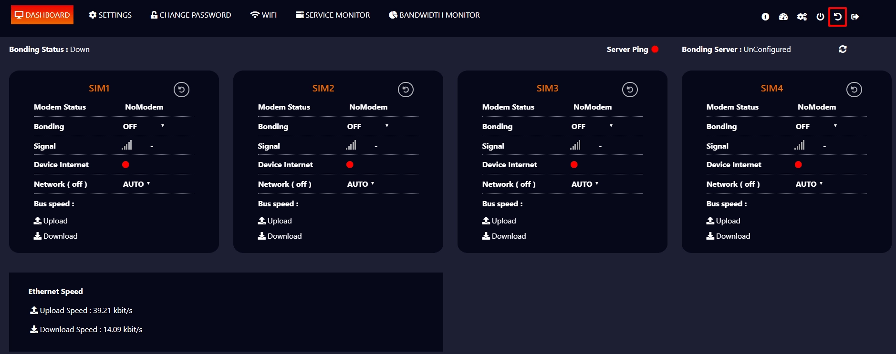
Task: Reset the SIM3 modem
Action: [x=630, y=90]
